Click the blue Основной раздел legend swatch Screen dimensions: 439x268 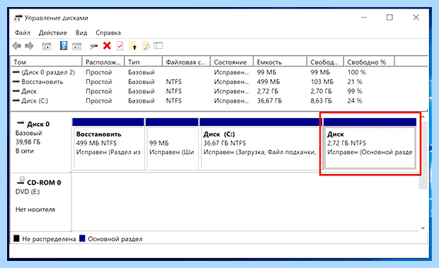pyautogui.click(x=82, y=238)
